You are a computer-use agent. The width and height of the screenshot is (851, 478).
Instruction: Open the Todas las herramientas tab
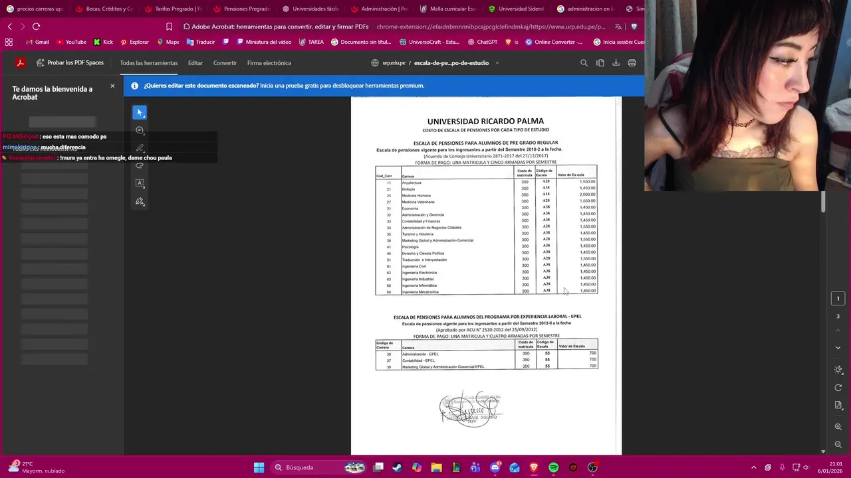[x=148, y=63]
